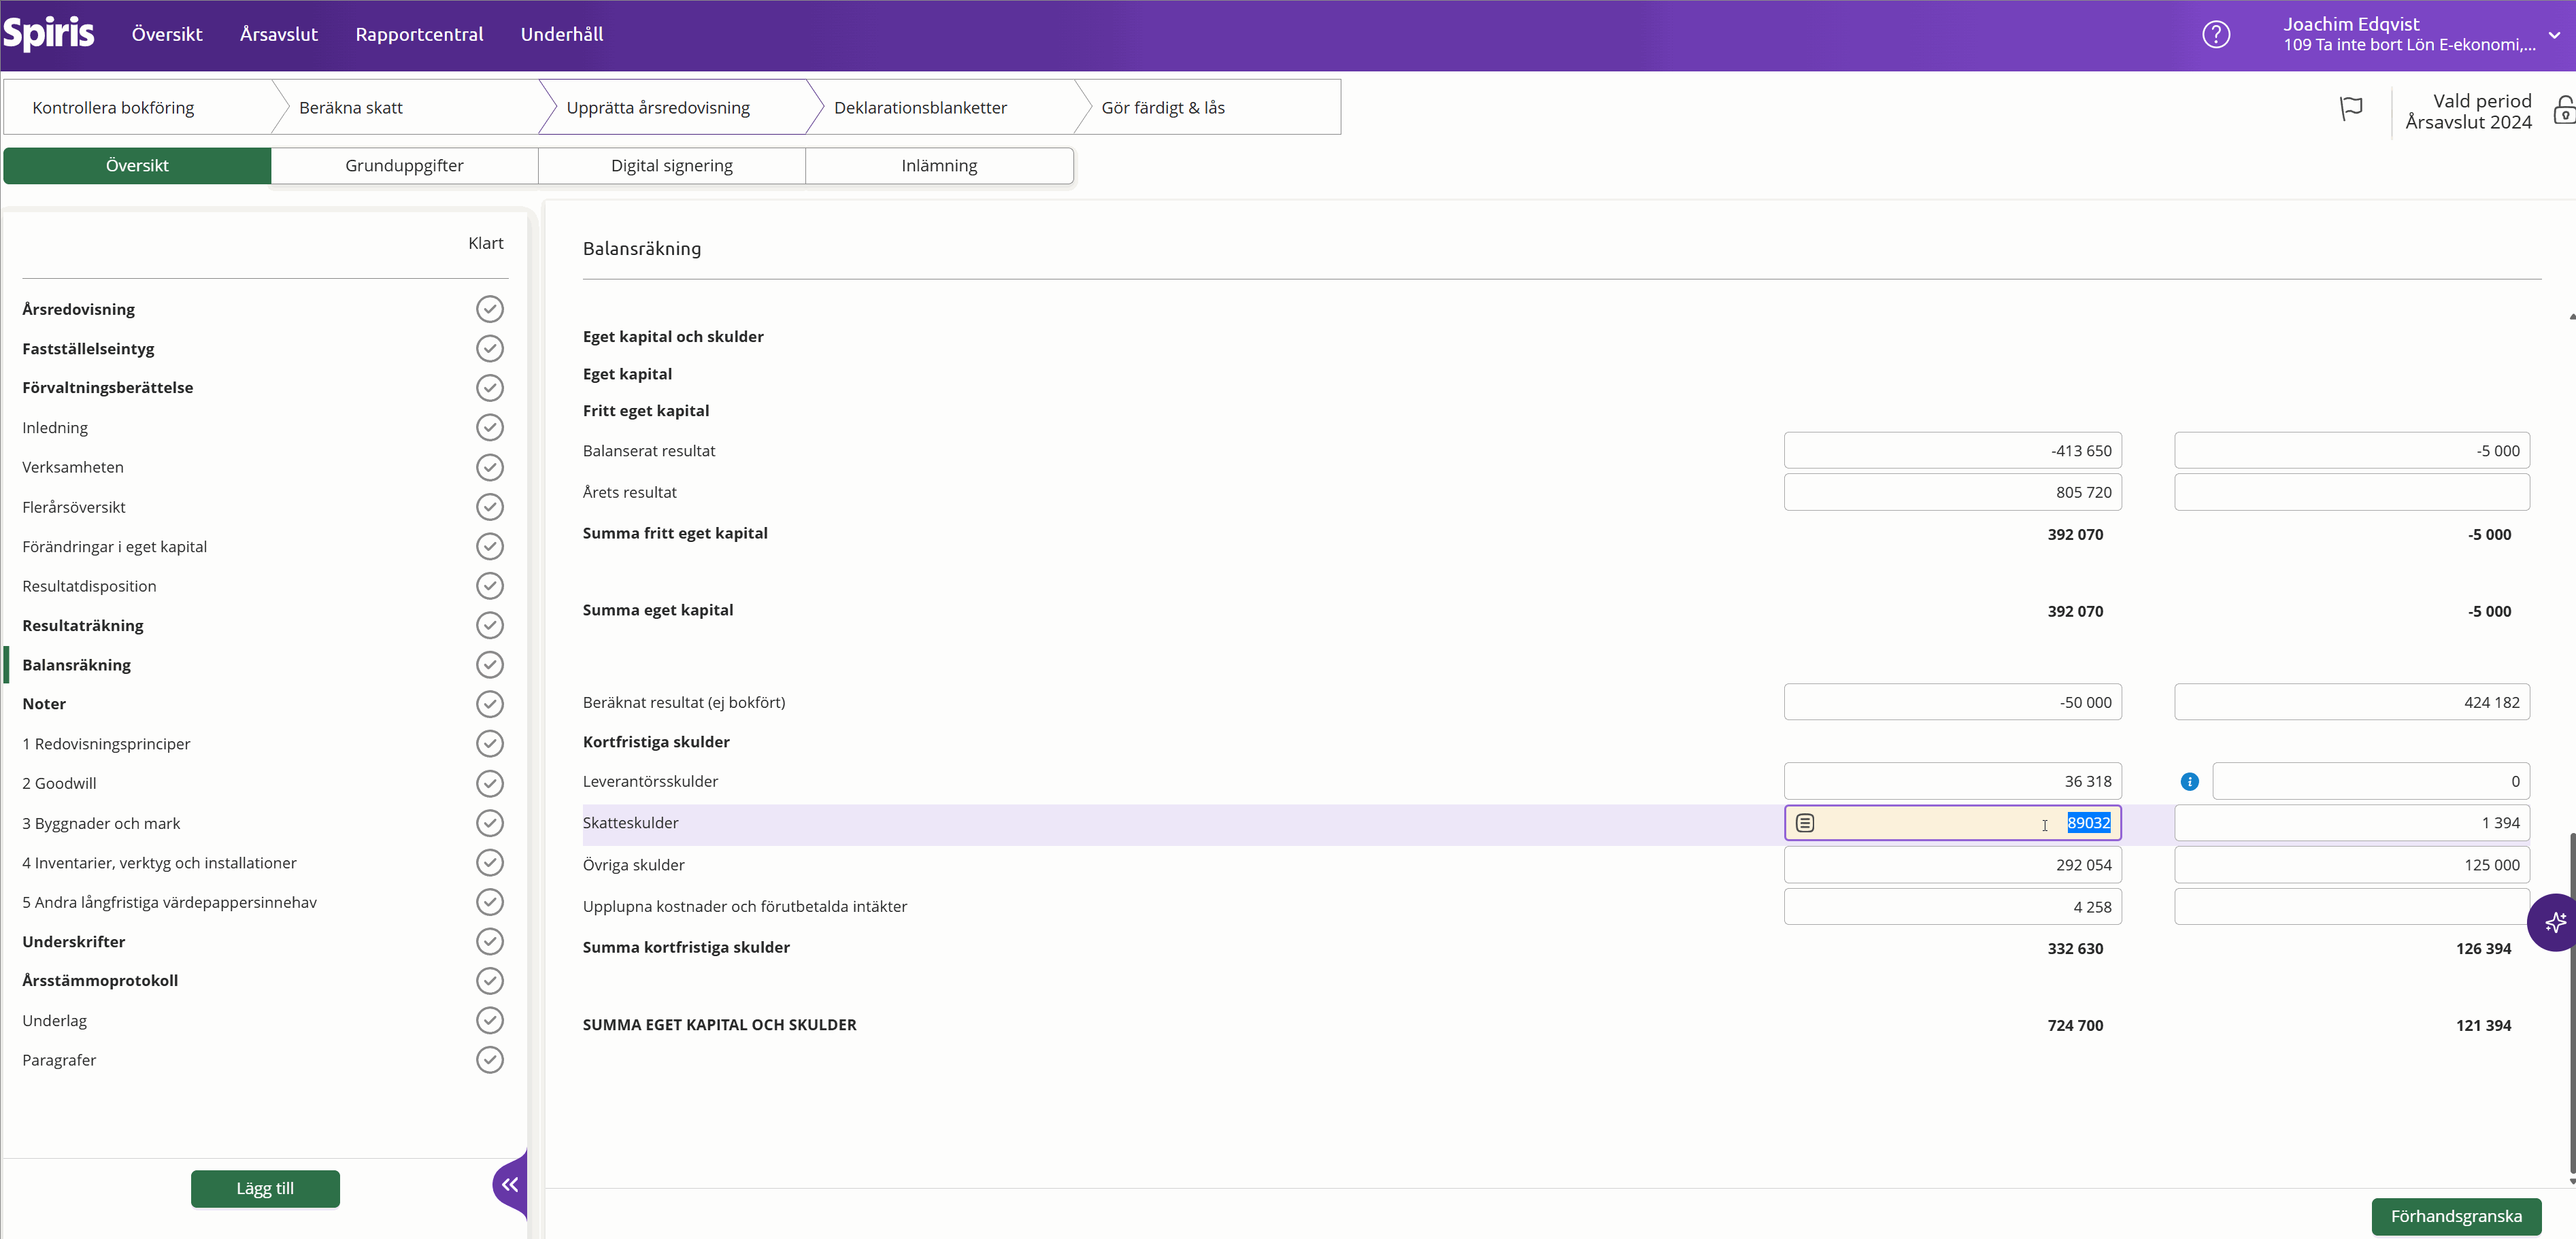Toggle the Klart check for Balansräkning

[x=490, y=665]
